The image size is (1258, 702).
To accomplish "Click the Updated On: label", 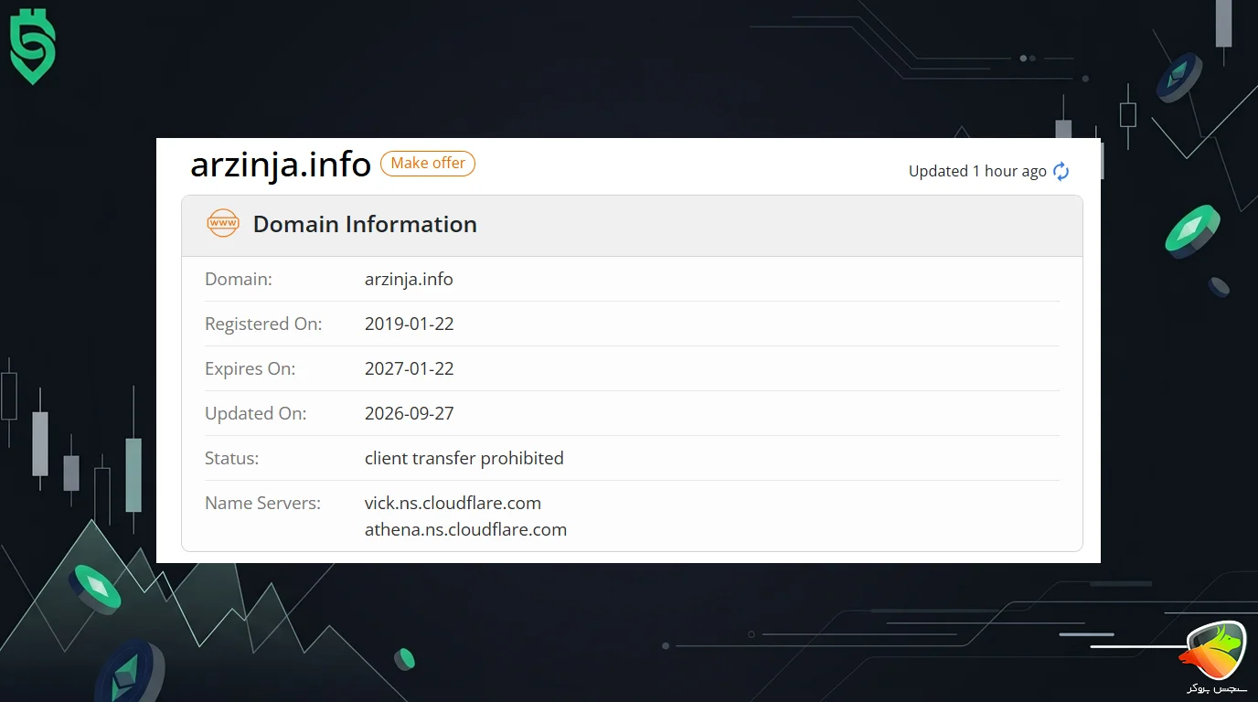I will pyautogui.click(x=256, y=413).
